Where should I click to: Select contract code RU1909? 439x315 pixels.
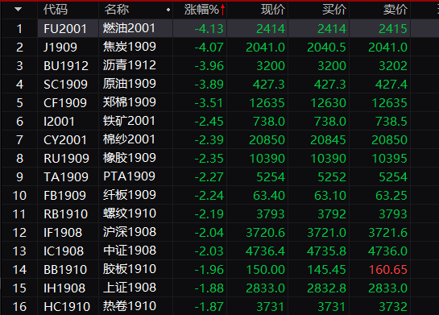(66, 158)
